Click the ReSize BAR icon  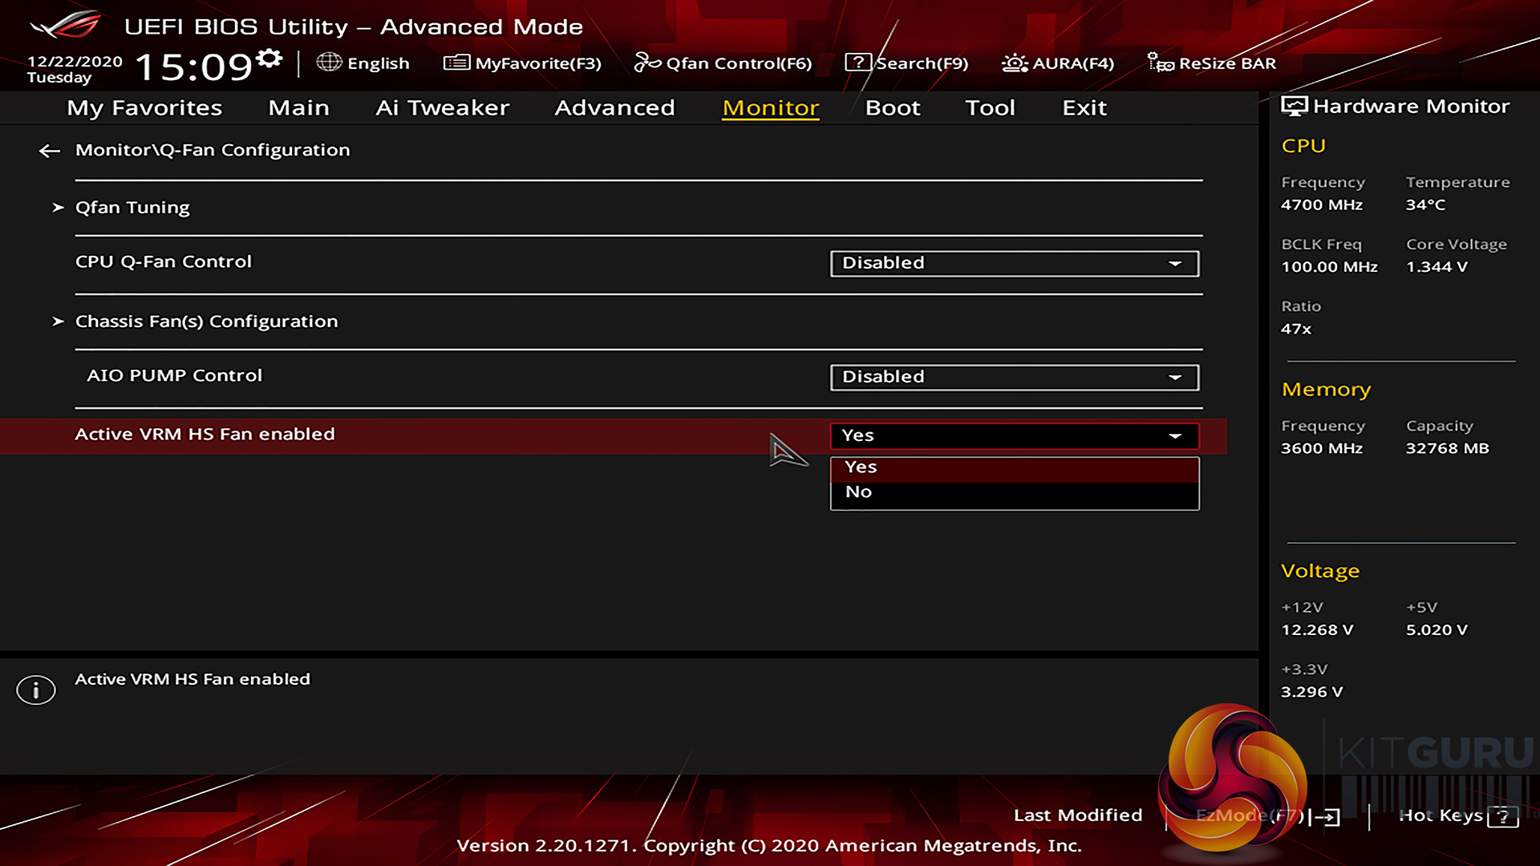1160,63
